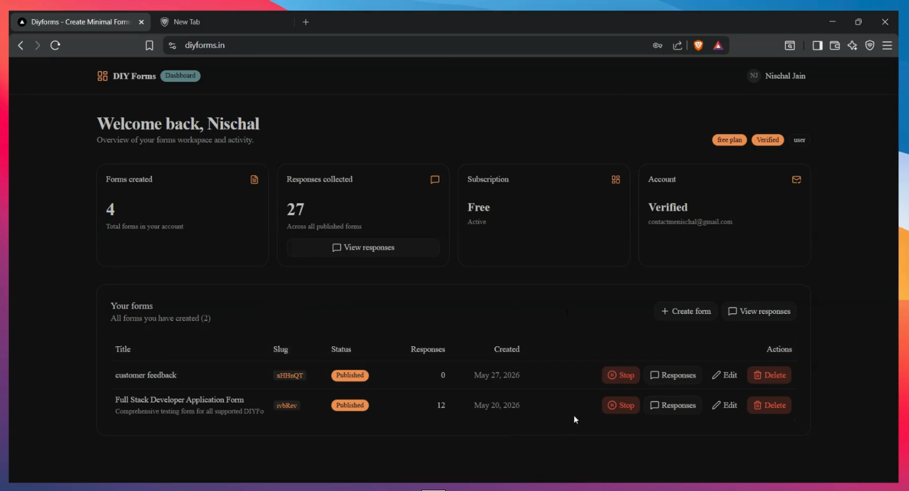This screenshot has width=909, height=491.
Task: Click the Status column header
Action: (341, 349)
